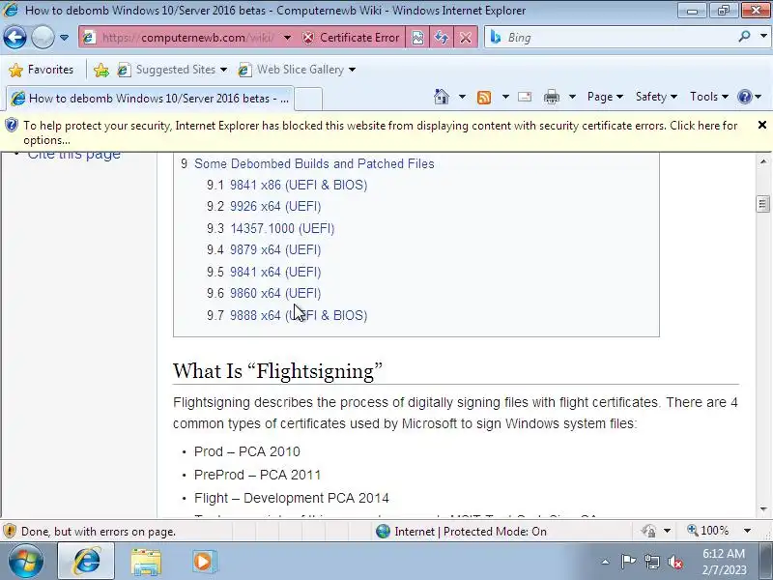Click the scrollbar down arrow
The height and width of the screenshot is (580, 773).
(x=763, y=509)
